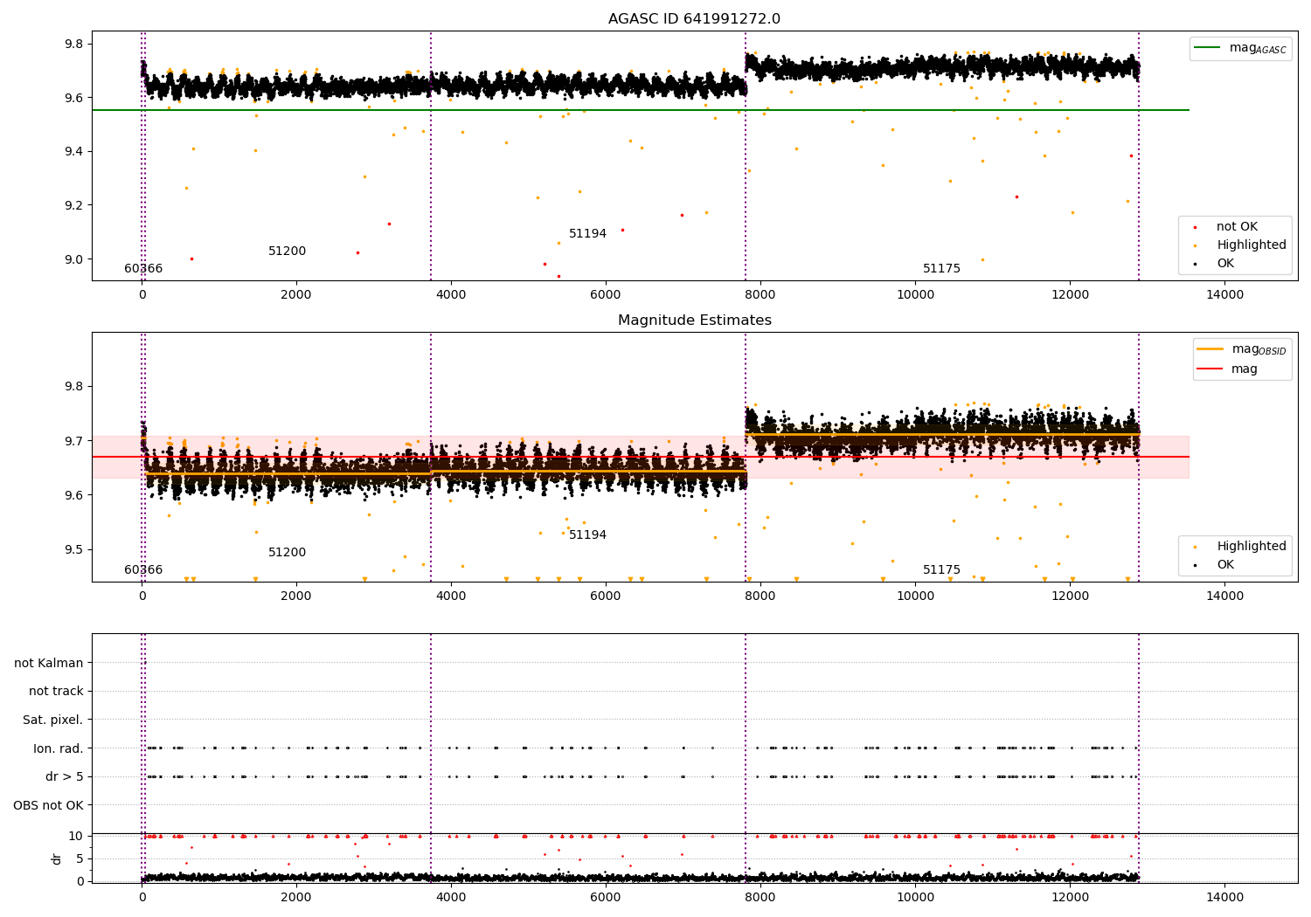Click the "dr > 5" axis label

pyautogui.click(x=65, y=777)
